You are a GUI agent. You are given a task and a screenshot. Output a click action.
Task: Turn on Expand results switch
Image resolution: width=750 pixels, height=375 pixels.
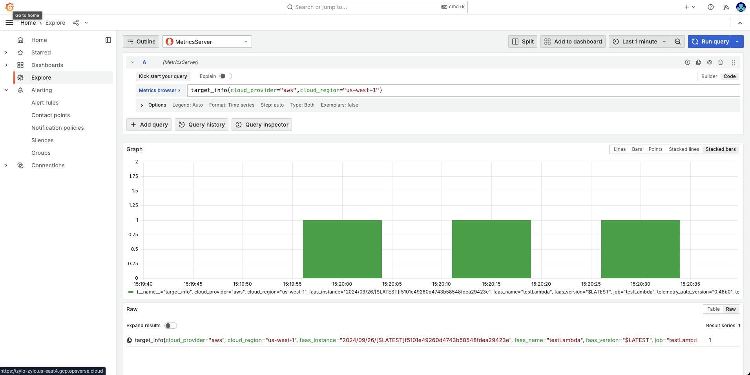(x=171, y=326)
